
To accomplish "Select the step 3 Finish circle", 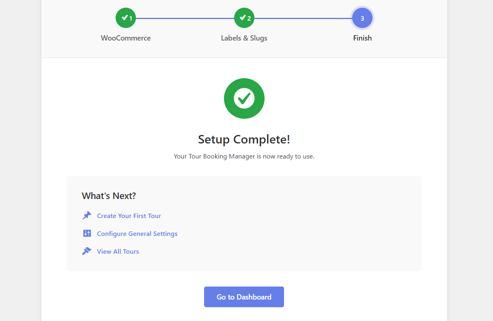I will [x=362, y=18].
